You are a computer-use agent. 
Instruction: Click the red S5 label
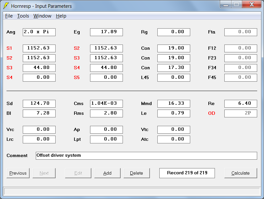coord(77,78)
